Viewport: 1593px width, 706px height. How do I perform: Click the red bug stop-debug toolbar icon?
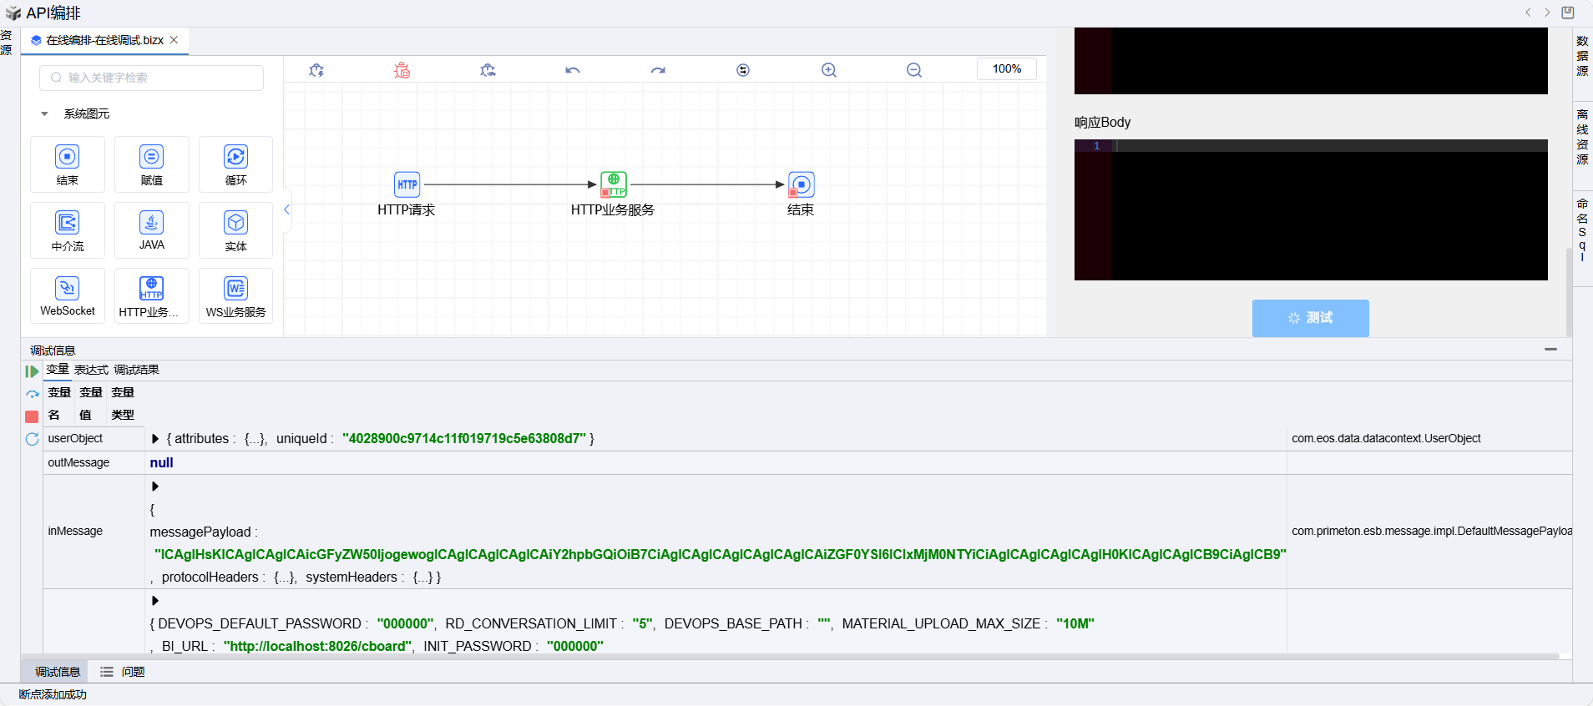[402, 70]
